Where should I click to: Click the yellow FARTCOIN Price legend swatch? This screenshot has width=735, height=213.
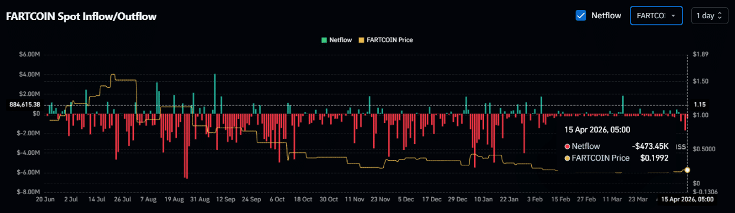click(362, 40)
